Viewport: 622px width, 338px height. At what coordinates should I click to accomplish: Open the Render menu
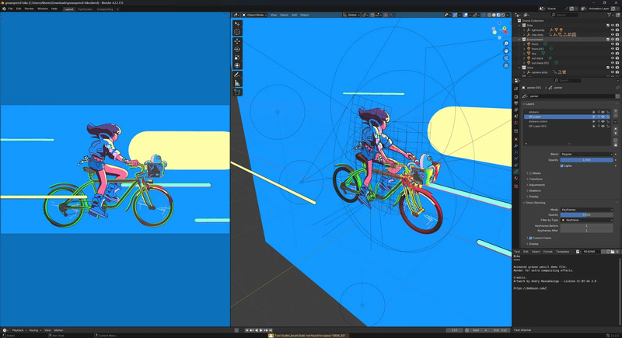[29, 9]
